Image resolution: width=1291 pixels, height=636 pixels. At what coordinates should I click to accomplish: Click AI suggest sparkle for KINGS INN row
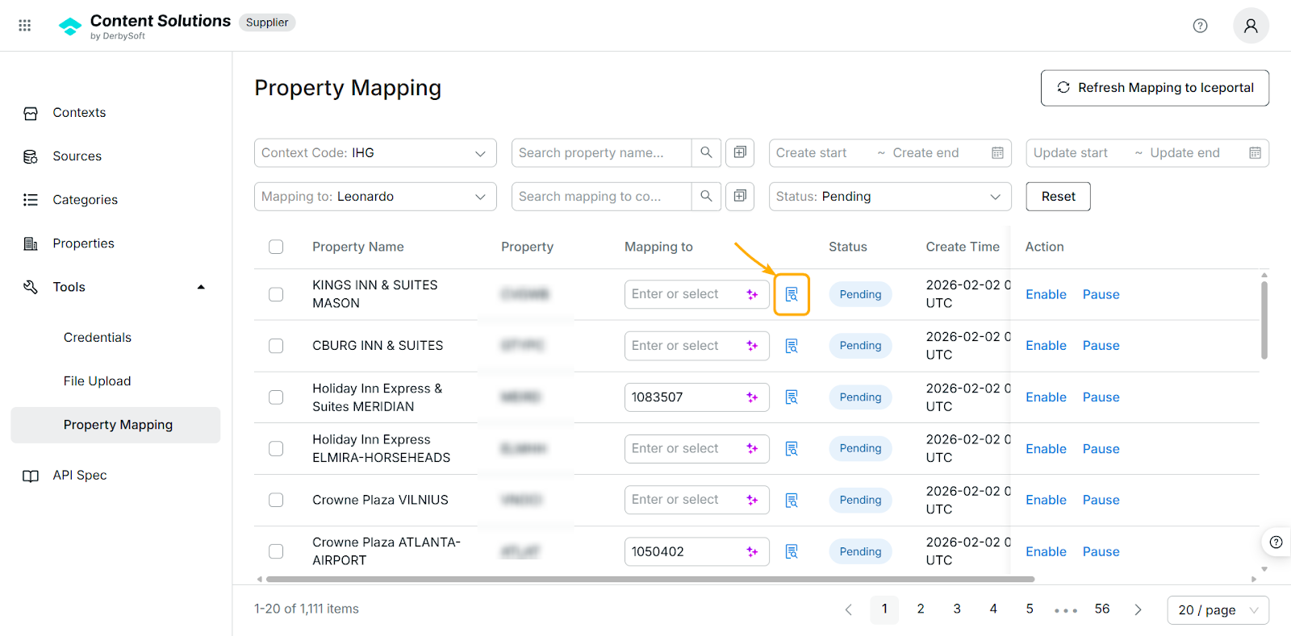752,294
